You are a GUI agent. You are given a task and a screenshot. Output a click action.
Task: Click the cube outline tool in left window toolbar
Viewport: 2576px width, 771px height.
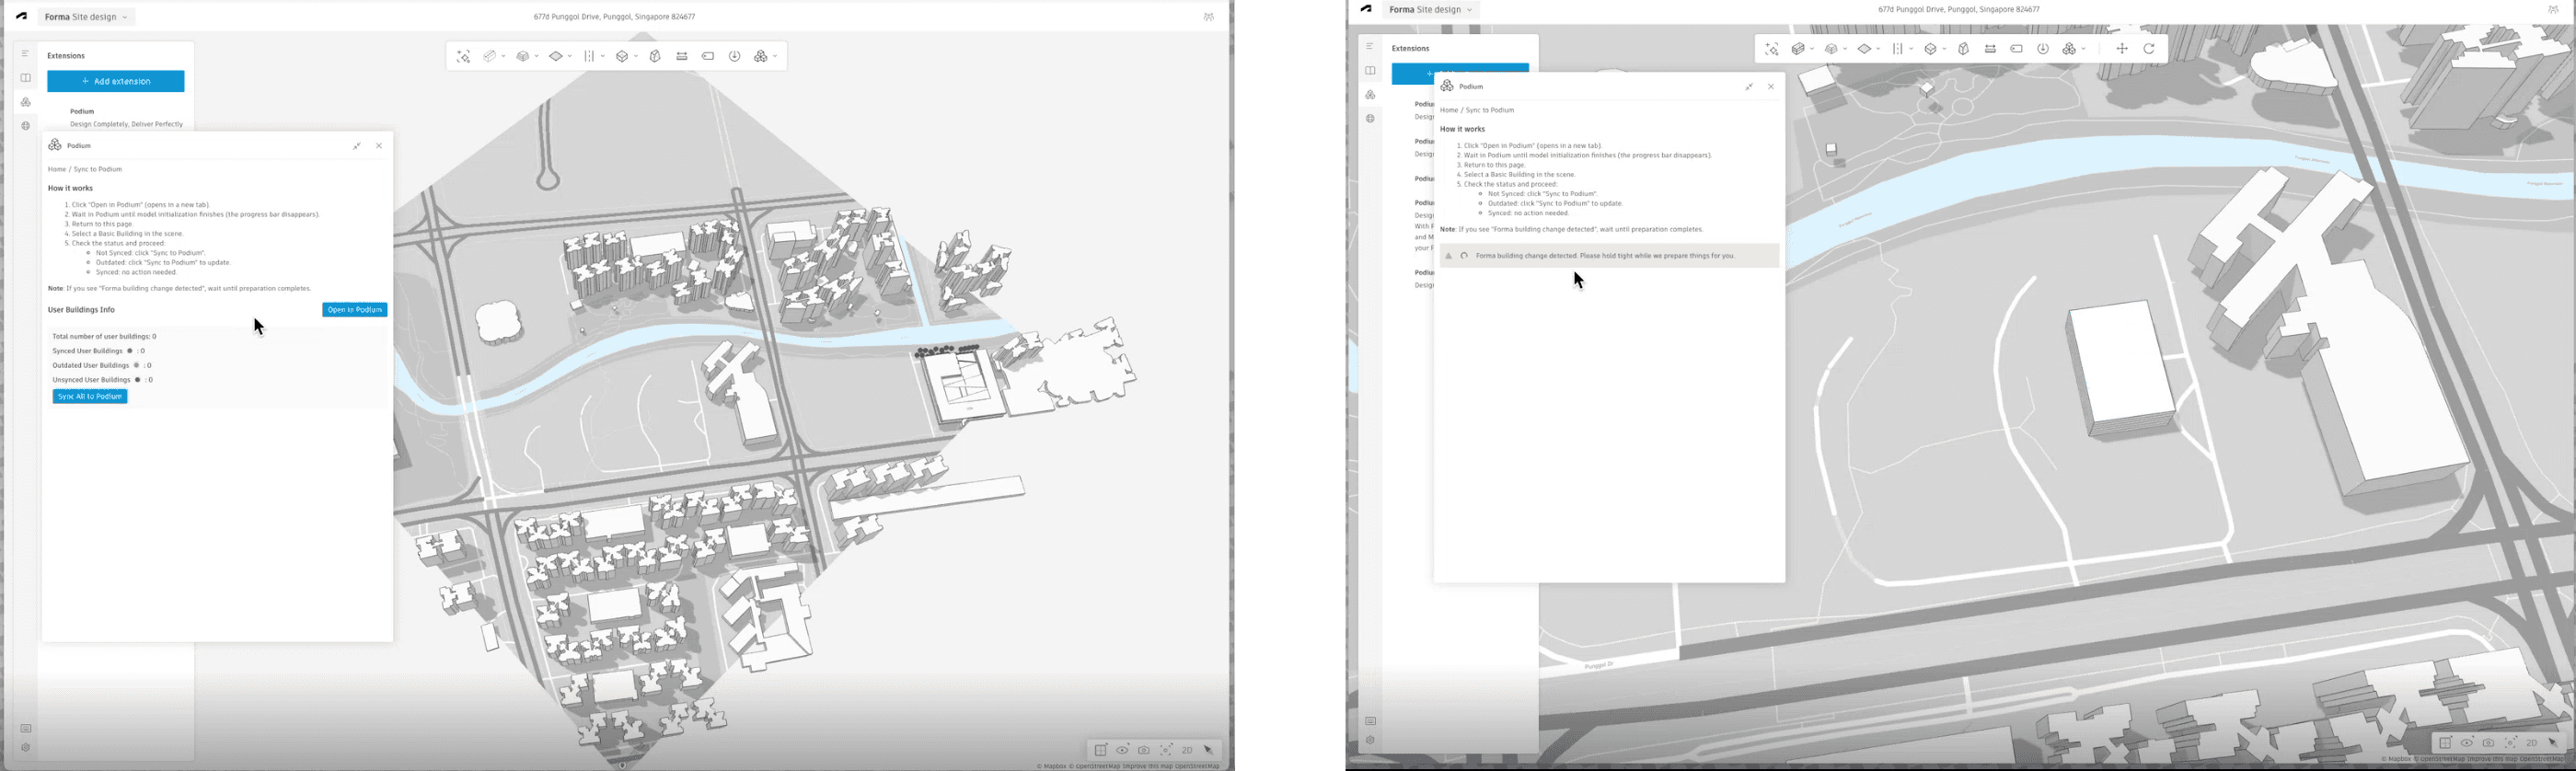point(622,57)
